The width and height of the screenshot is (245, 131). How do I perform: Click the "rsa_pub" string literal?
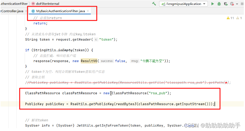pyautogui.click(x=158, y=93)
